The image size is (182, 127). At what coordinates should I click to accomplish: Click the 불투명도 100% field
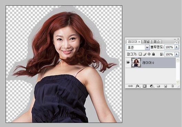pos(170,47)
